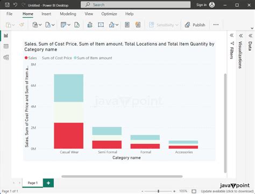Click the Sensitivity label icon
Viewport: 255px width, 194px height.
tap(152, 25)
